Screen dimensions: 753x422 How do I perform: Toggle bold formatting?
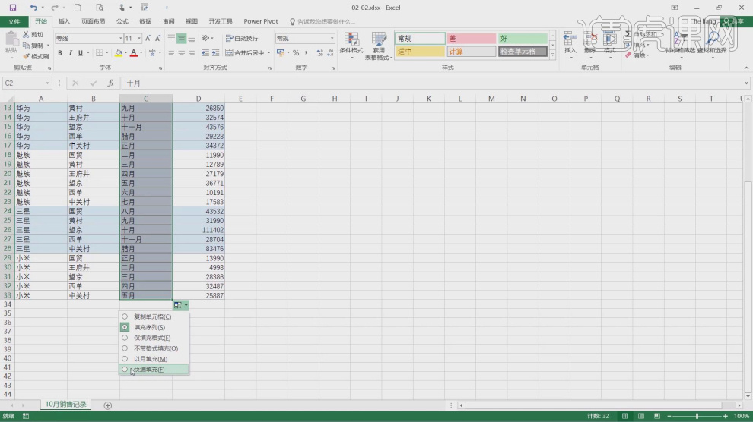tap(60, 52)
